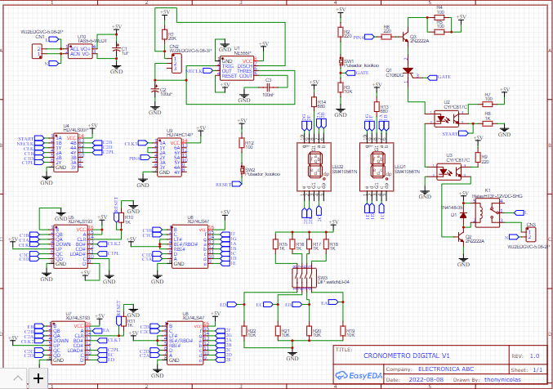Select diode D1 1N4148
This screenshot has height=389, width=553.
(x=463, y=215)
